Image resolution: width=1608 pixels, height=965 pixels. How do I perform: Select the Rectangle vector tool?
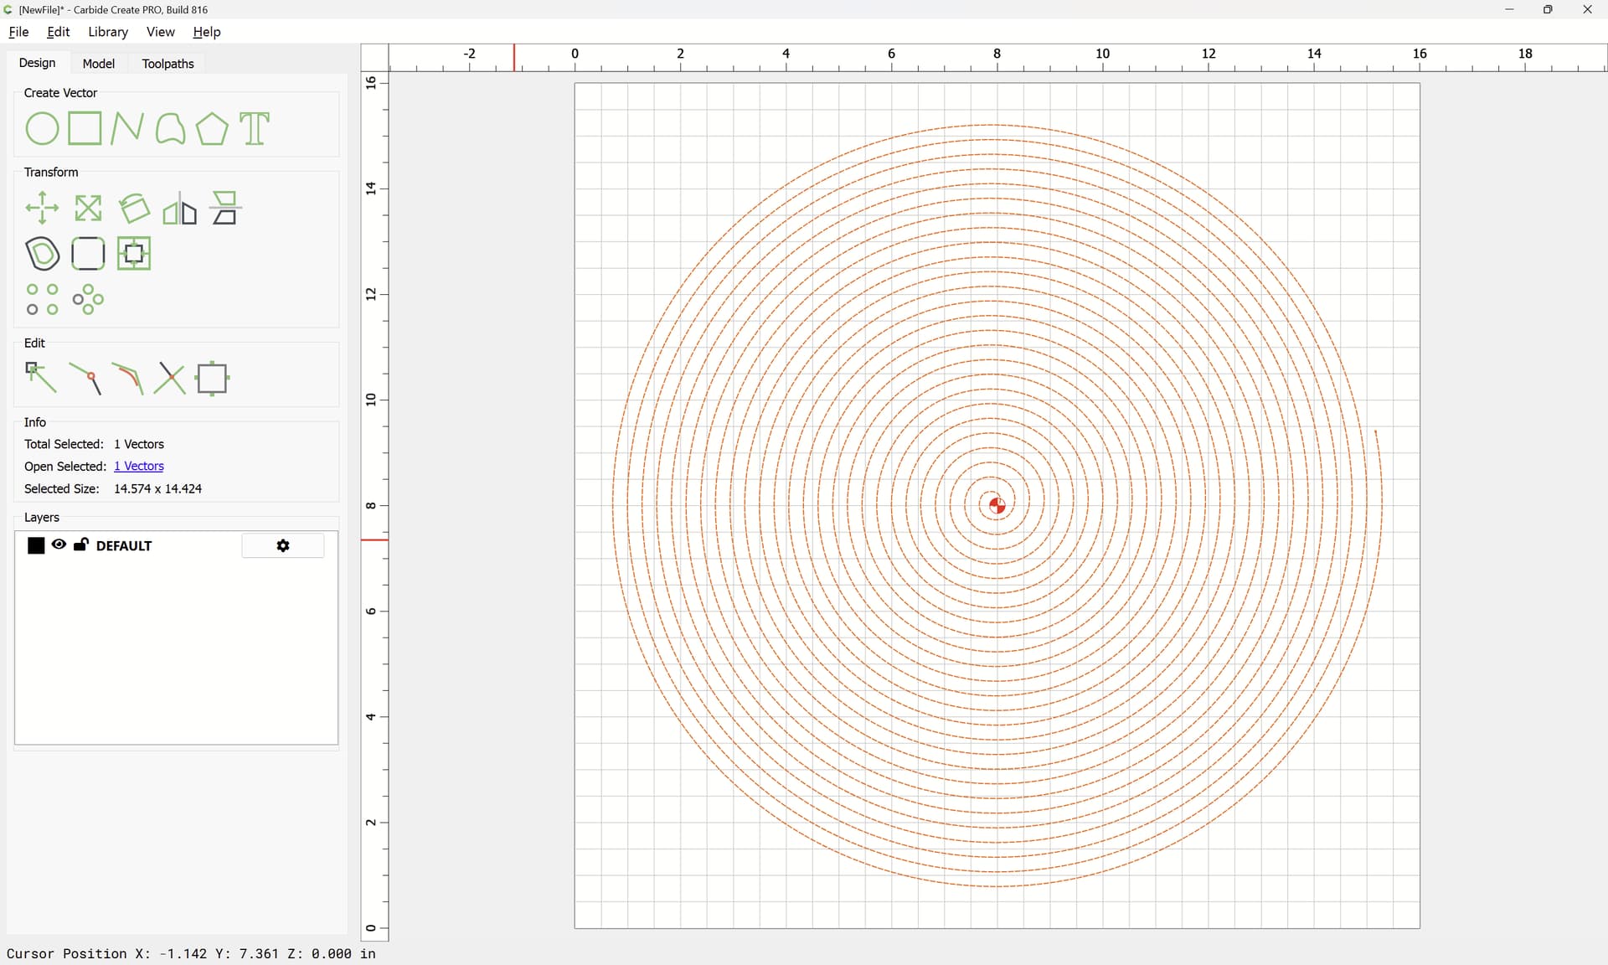pyautogui.click(x=85, y=129)
